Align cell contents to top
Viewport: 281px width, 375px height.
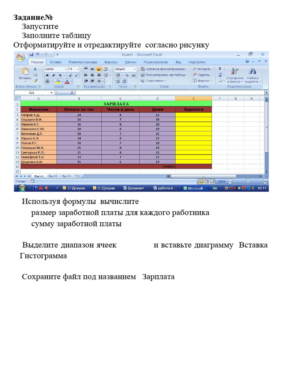[x=86, y=69]
